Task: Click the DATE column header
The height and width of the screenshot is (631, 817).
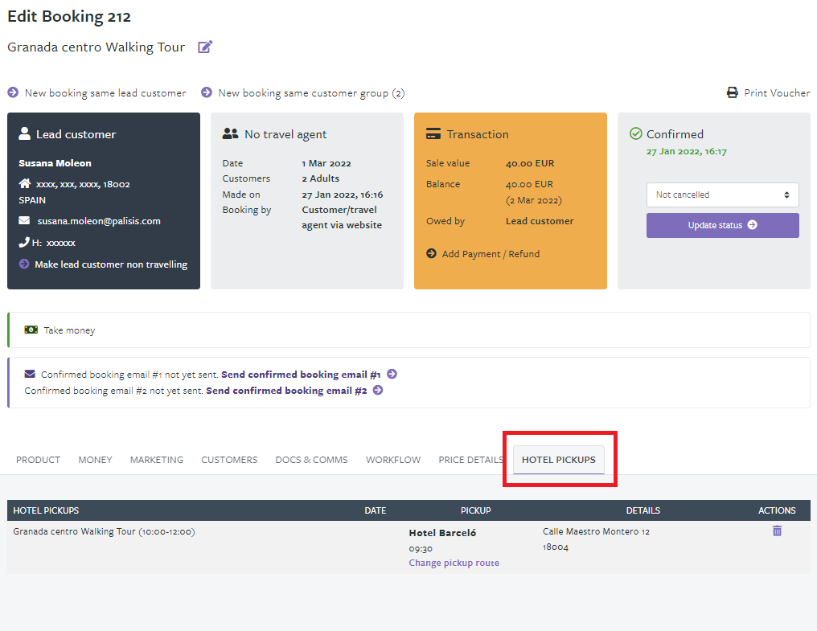Action: [x=376, y=510]
